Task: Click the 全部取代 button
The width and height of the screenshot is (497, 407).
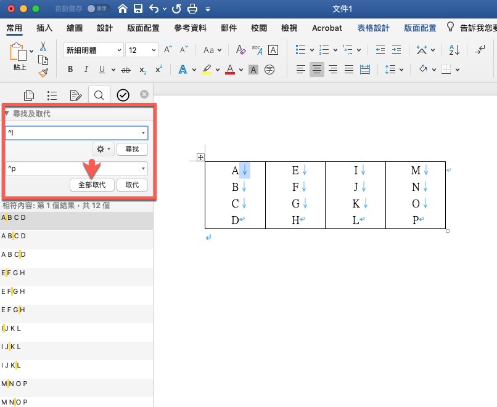Action: tap(92, 185)
